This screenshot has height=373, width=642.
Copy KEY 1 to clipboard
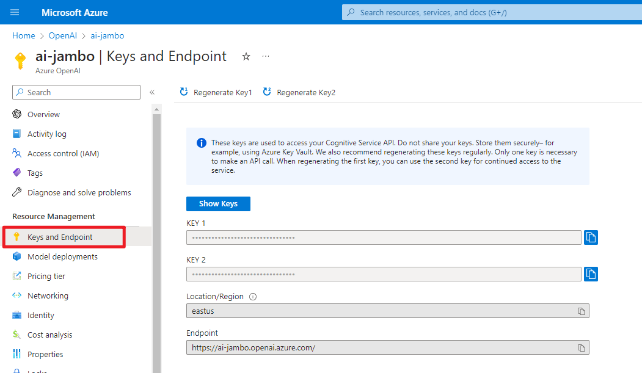click(590, 237)
